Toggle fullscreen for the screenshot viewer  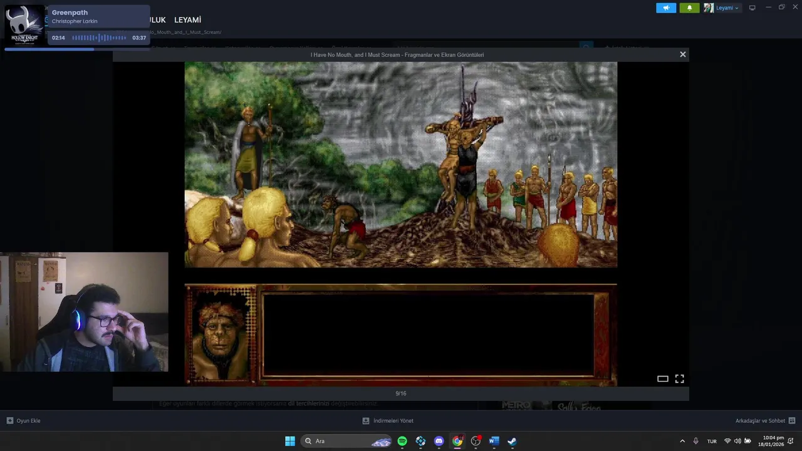(679, 378)
